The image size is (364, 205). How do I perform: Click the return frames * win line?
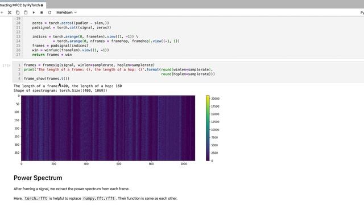pyautogui.click(x=52, y=55)
